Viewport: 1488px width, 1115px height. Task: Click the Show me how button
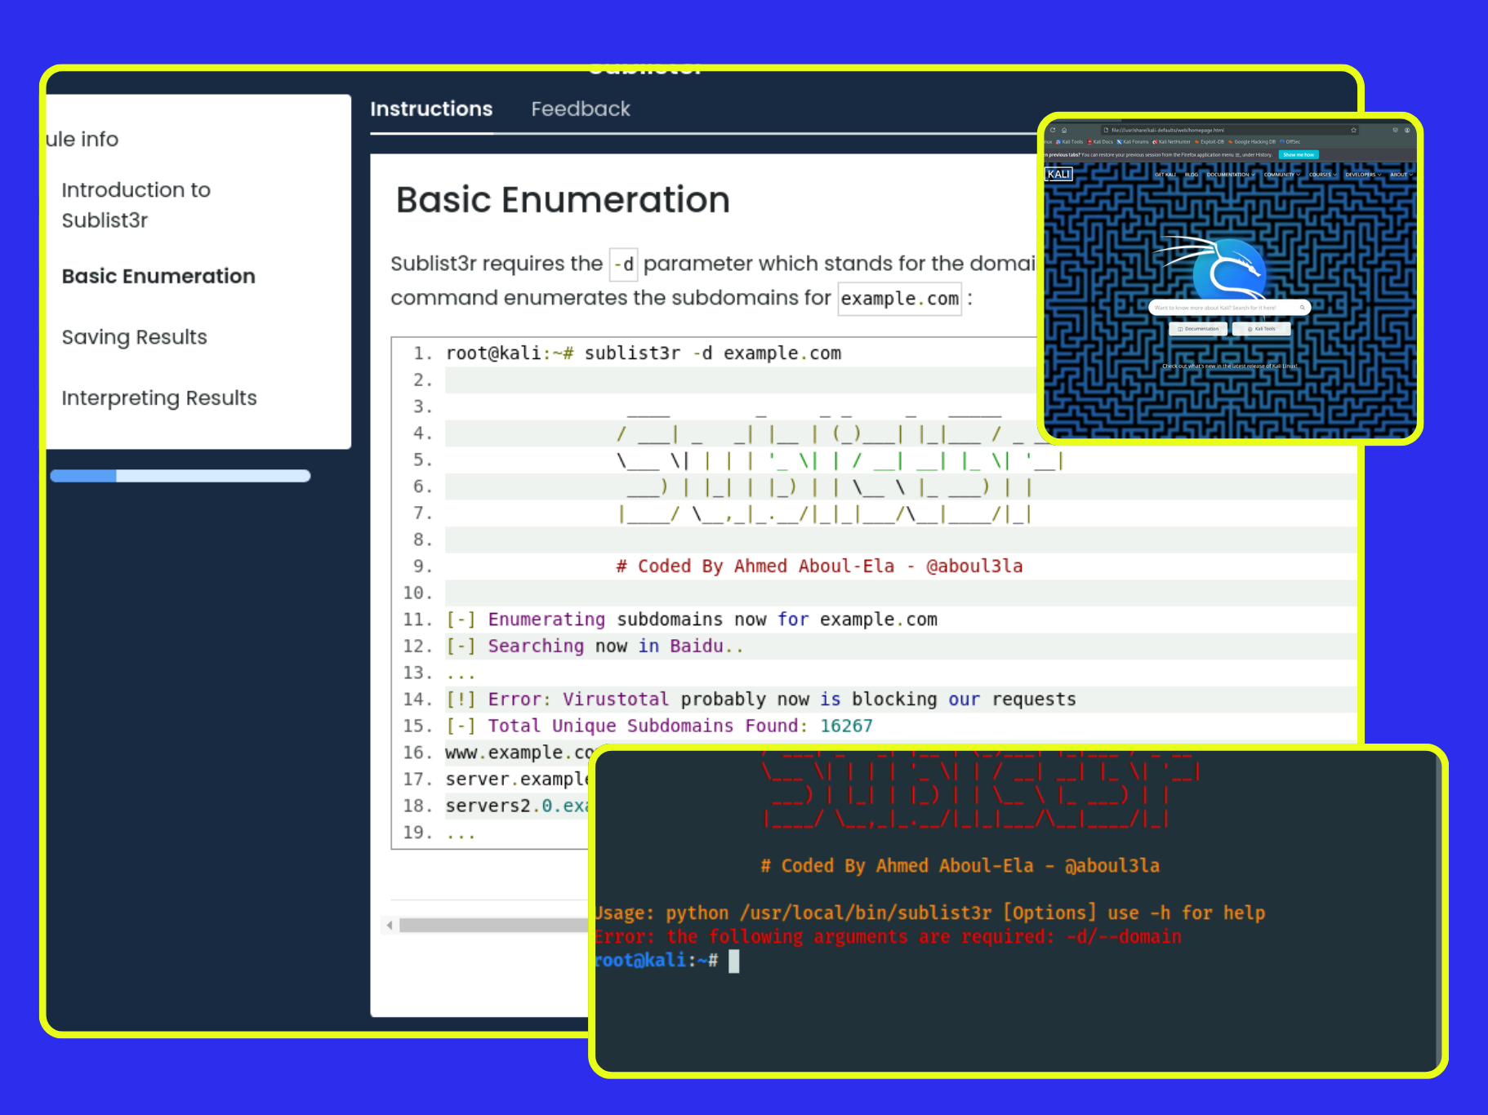click(1299, 155)
